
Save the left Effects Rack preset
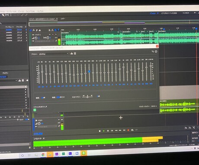pos(20,80)
